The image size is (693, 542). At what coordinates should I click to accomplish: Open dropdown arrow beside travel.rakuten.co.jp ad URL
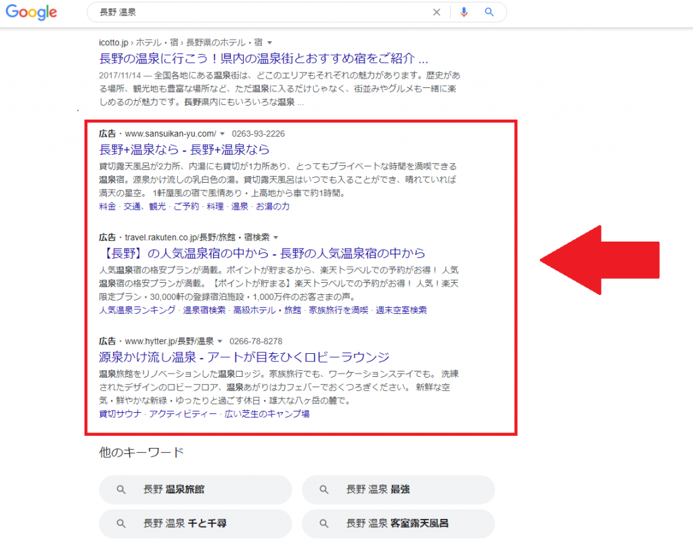click(276, 238)
